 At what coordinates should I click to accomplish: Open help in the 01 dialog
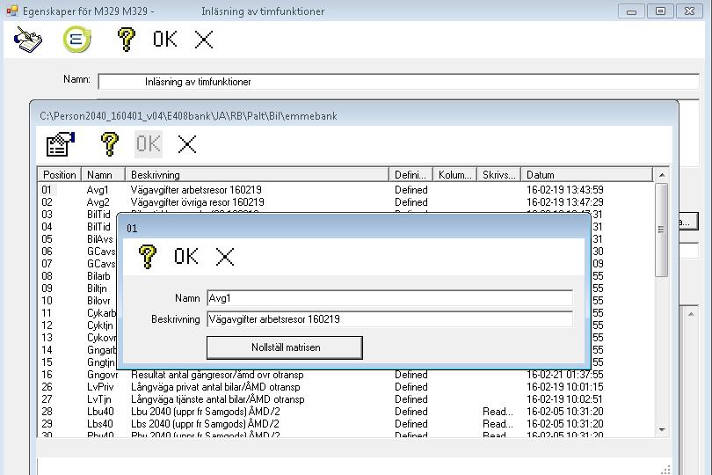[147, 256]
